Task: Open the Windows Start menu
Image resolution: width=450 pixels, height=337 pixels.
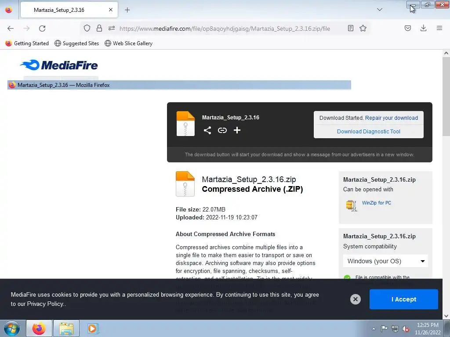Action: point(11,328)
